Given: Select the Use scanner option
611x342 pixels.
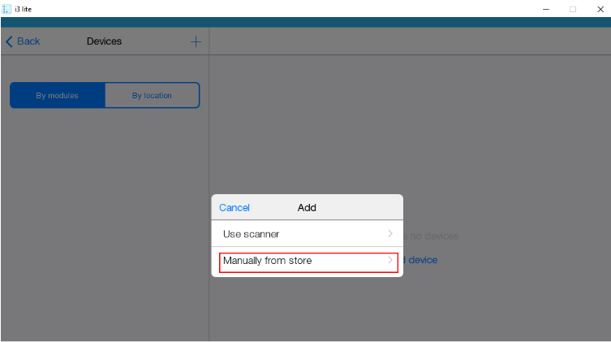Looking at the screenshot, I should [x=252, y=234].
